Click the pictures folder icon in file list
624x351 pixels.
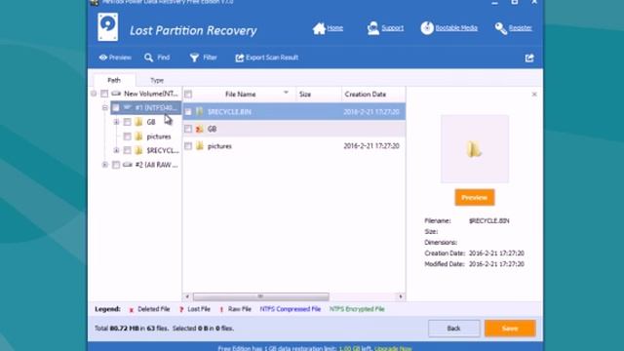[199, 146]
